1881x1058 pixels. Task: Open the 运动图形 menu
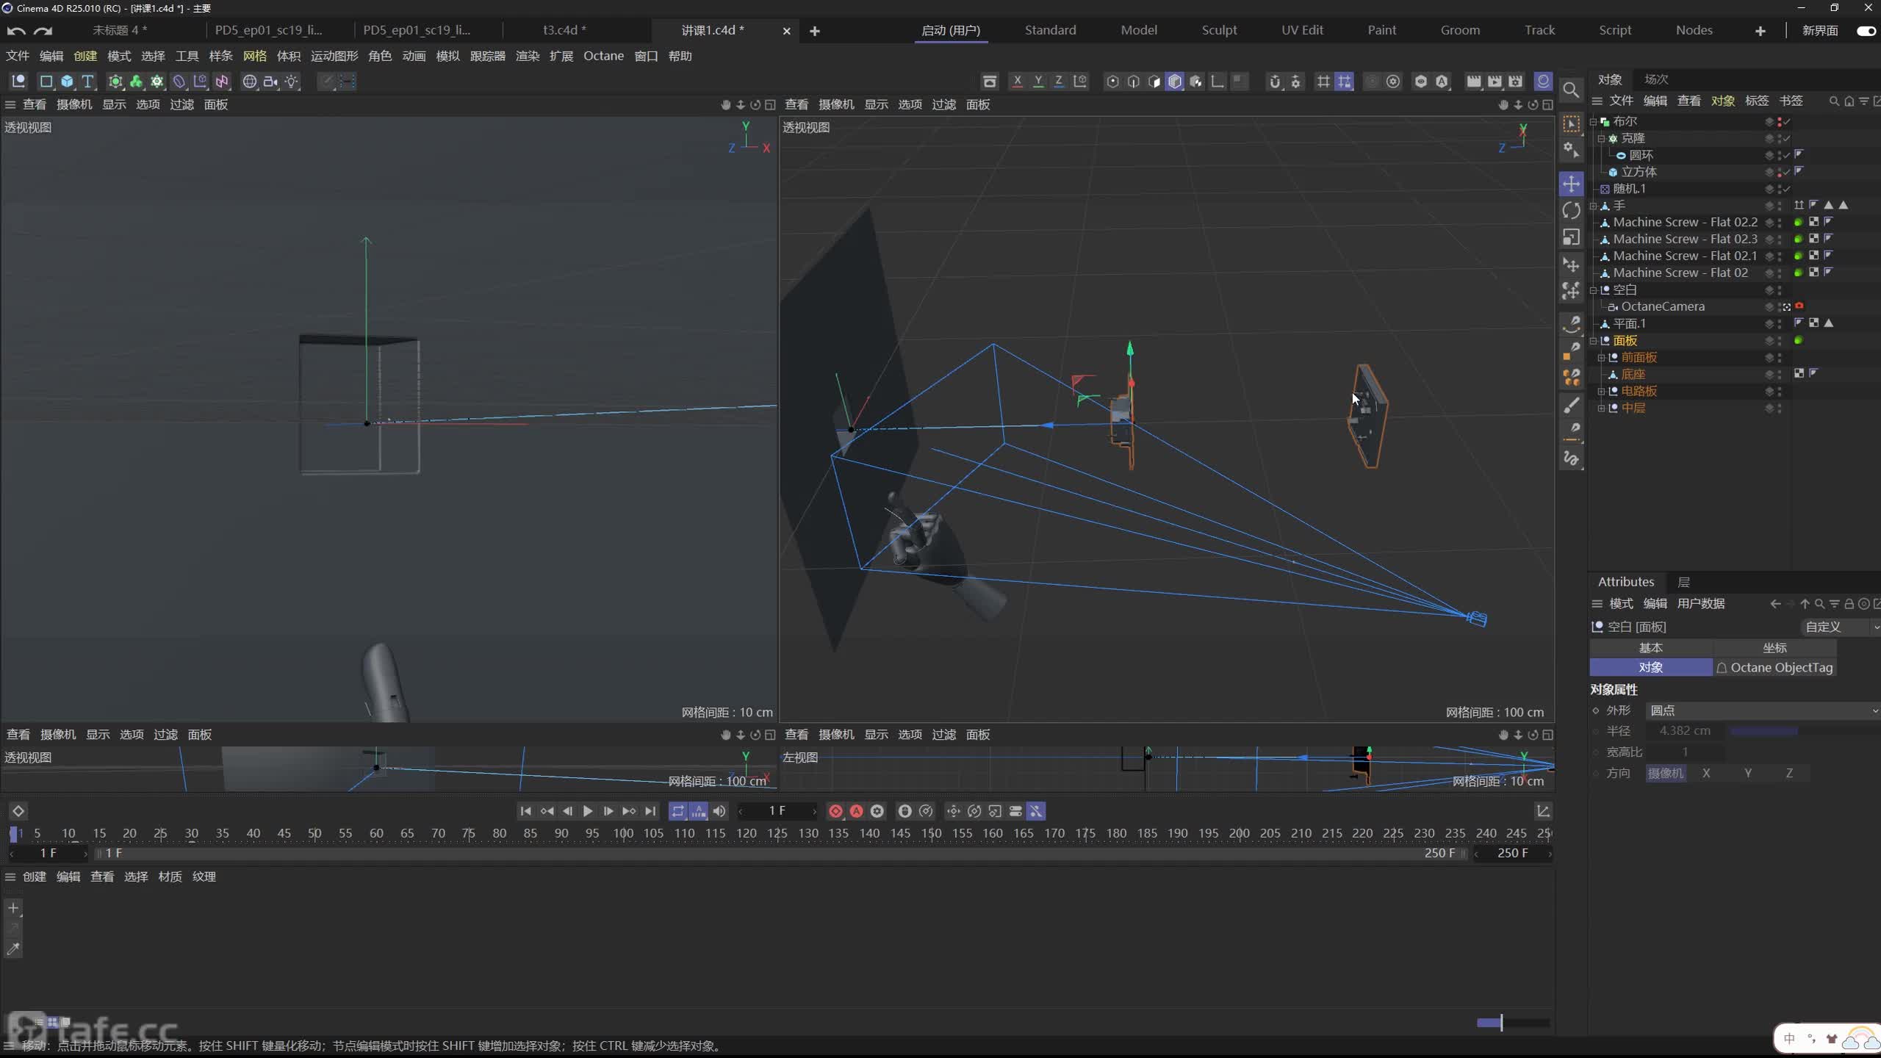tap(334, 56)
